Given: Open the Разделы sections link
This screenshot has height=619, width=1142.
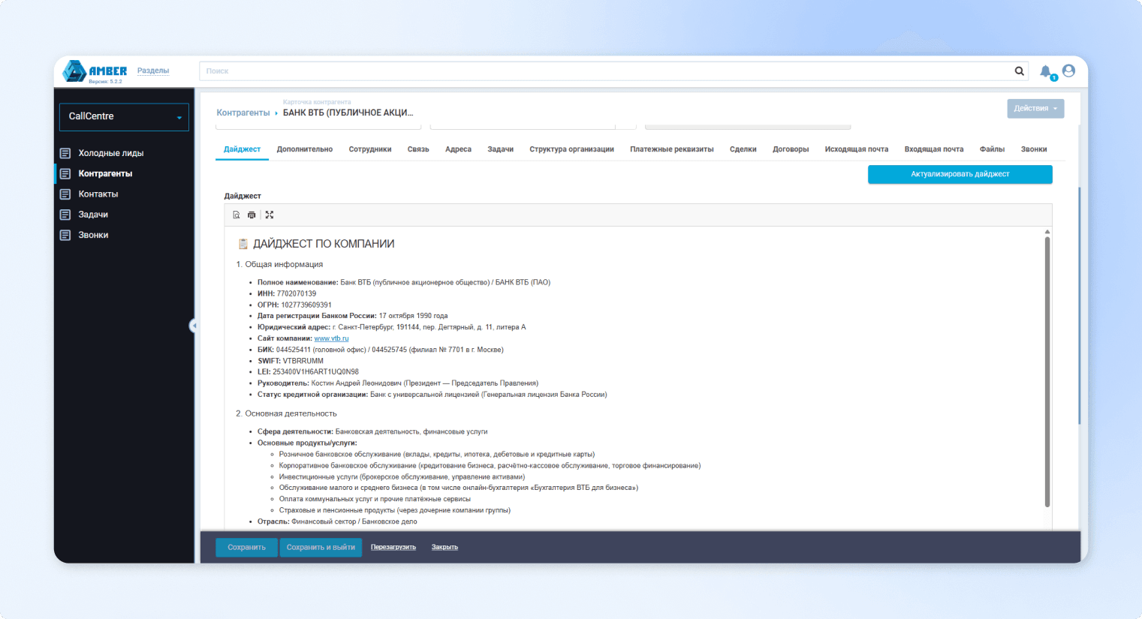Looking at the screenshot, I should [153, 71].
